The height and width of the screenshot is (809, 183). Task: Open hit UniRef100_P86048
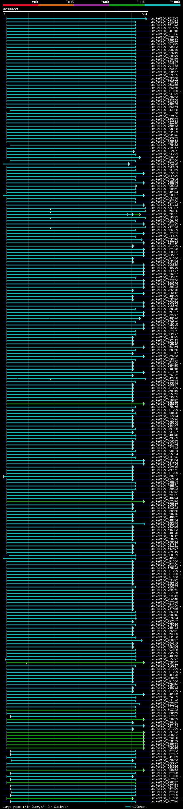(164, 599)
